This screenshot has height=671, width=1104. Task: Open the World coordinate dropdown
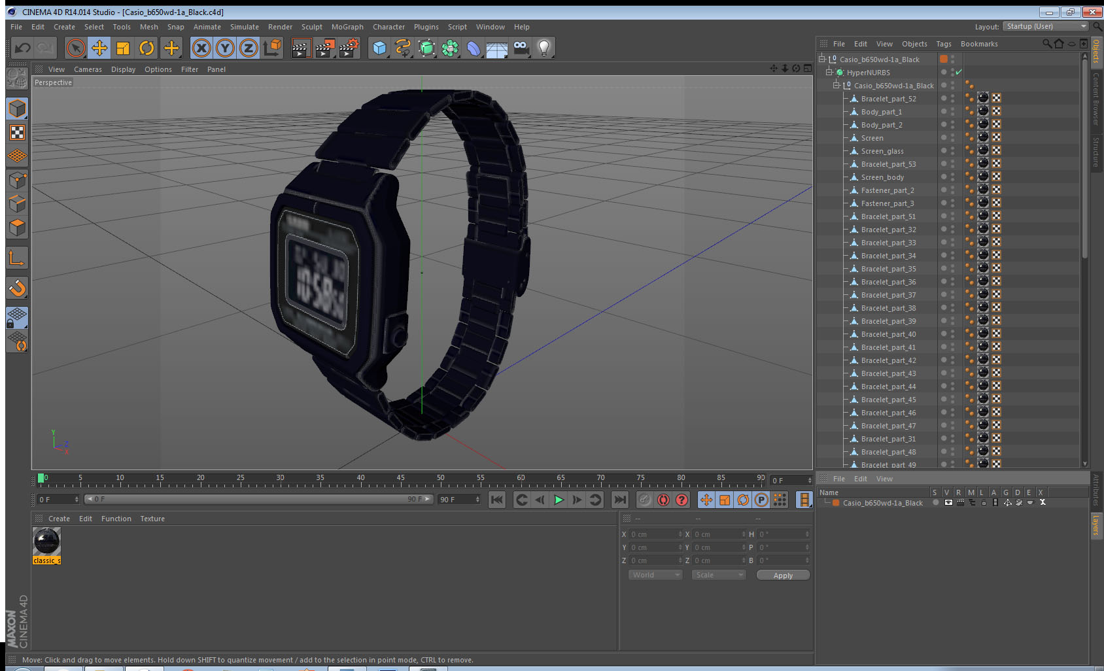tap(655, 575)
